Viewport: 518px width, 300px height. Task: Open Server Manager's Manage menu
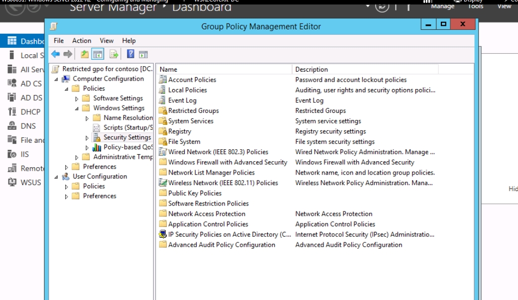(x=443, y=6)
